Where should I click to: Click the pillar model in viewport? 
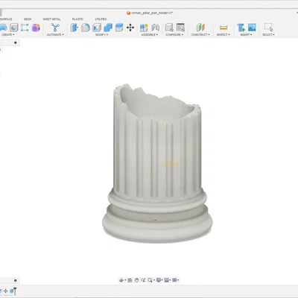point(157,164)
